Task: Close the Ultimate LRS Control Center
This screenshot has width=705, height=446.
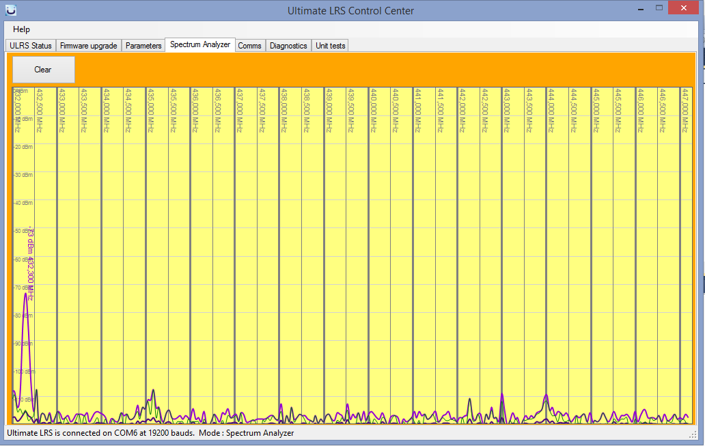Action: point(683,8)
